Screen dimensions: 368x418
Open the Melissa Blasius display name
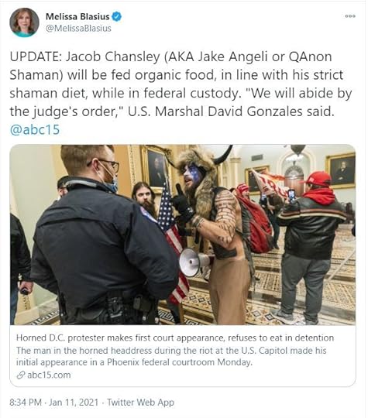(x=77, y=16)
